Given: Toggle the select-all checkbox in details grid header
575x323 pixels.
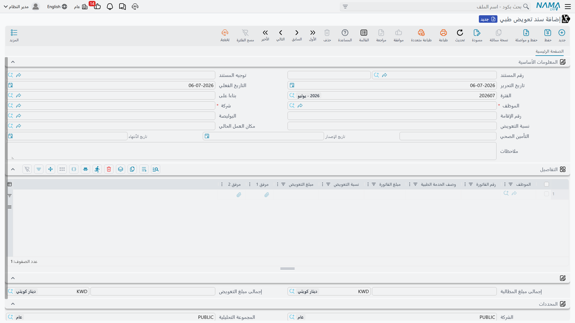Looking at the screenshot, I should pyautogui.click(x=547, y=184).
